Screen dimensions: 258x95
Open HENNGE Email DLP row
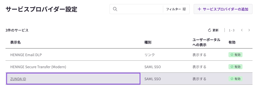coord(129,55)
